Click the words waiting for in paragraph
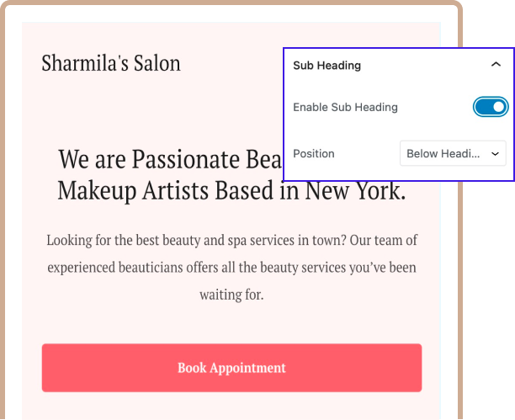515x420 pixels. coord(231,295)
